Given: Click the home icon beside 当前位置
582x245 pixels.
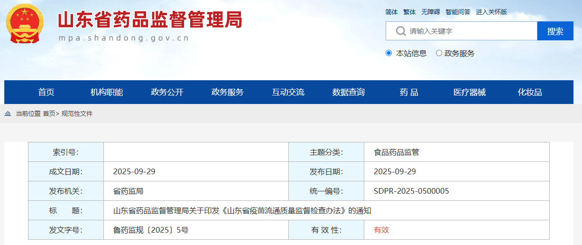Looking at the screenshot, I should (x=8, y=114).
